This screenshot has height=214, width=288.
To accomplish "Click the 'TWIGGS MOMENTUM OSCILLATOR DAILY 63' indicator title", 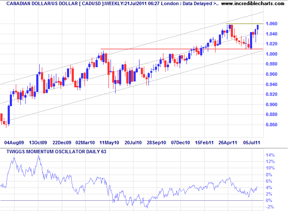I will 56,152.
